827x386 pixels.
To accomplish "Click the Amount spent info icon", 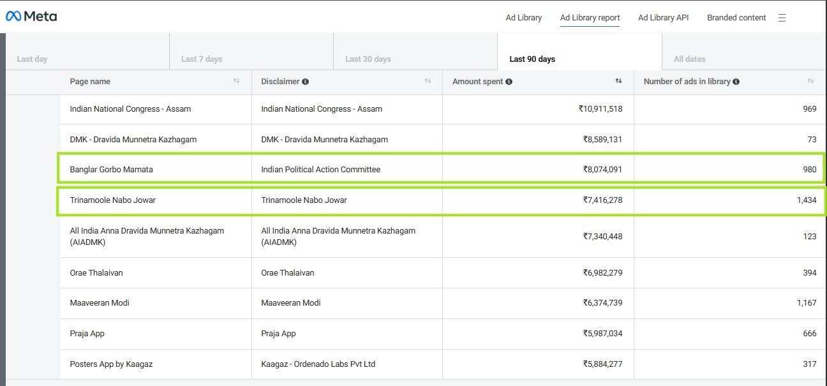I will 509,82.
